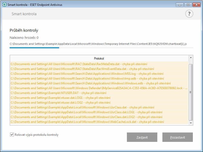Image resolution: width=203 pixels, height=152 pixels.
Task: Minimize the Smart kontrola window
Action: click(180, 5)
